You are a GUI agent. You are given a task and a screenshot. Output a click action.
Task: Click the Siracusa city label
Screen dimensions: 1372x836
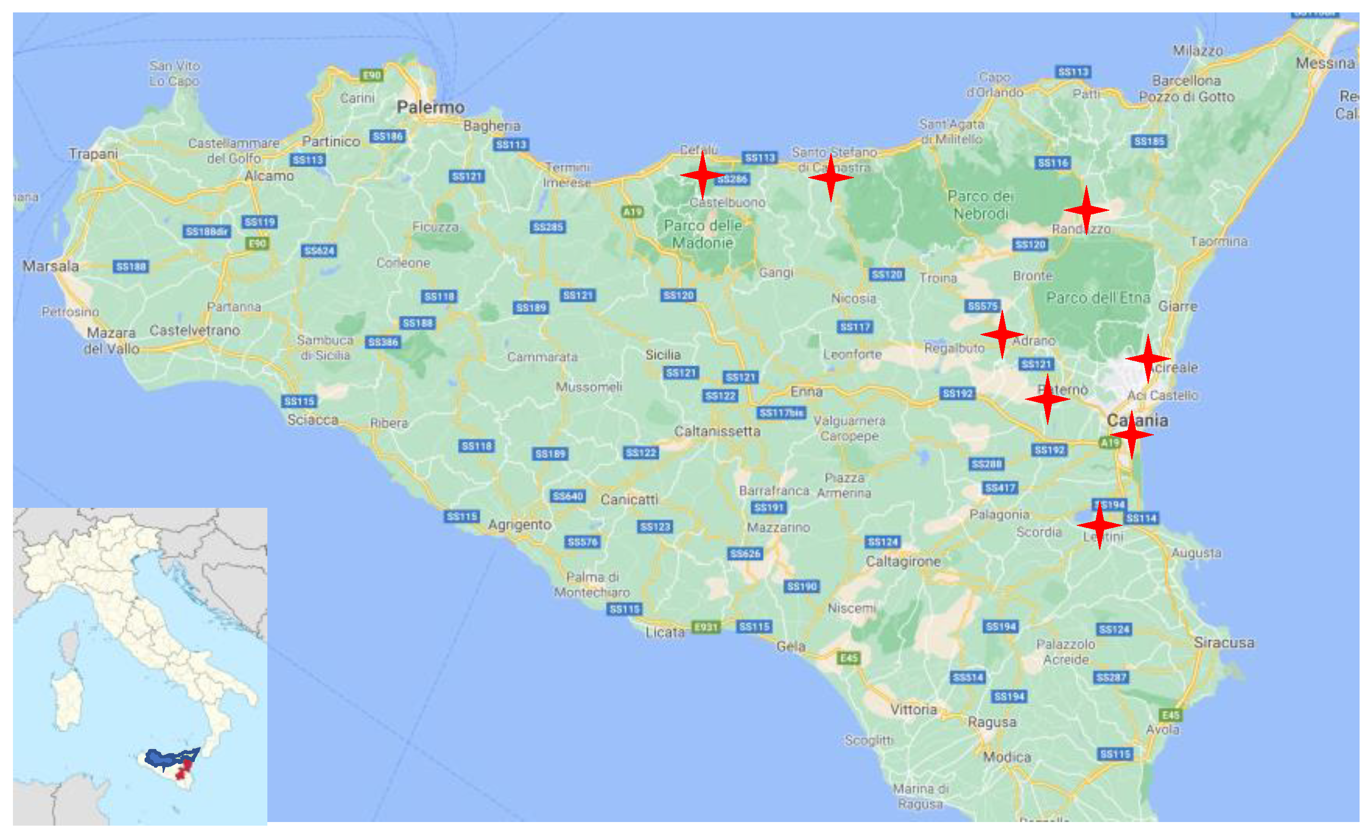pos(1224,642)
